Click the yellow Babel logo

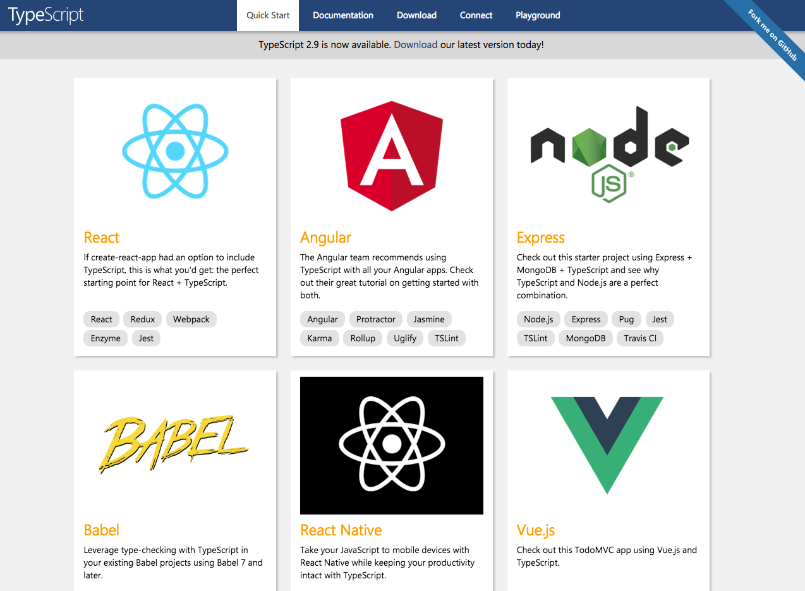(x=172, y=444)
